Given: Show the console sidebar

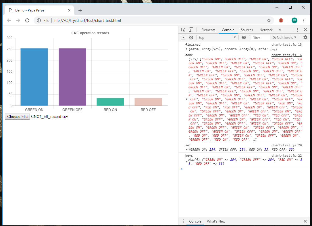Looking at the screenshot, I should [x=183, y=38].
